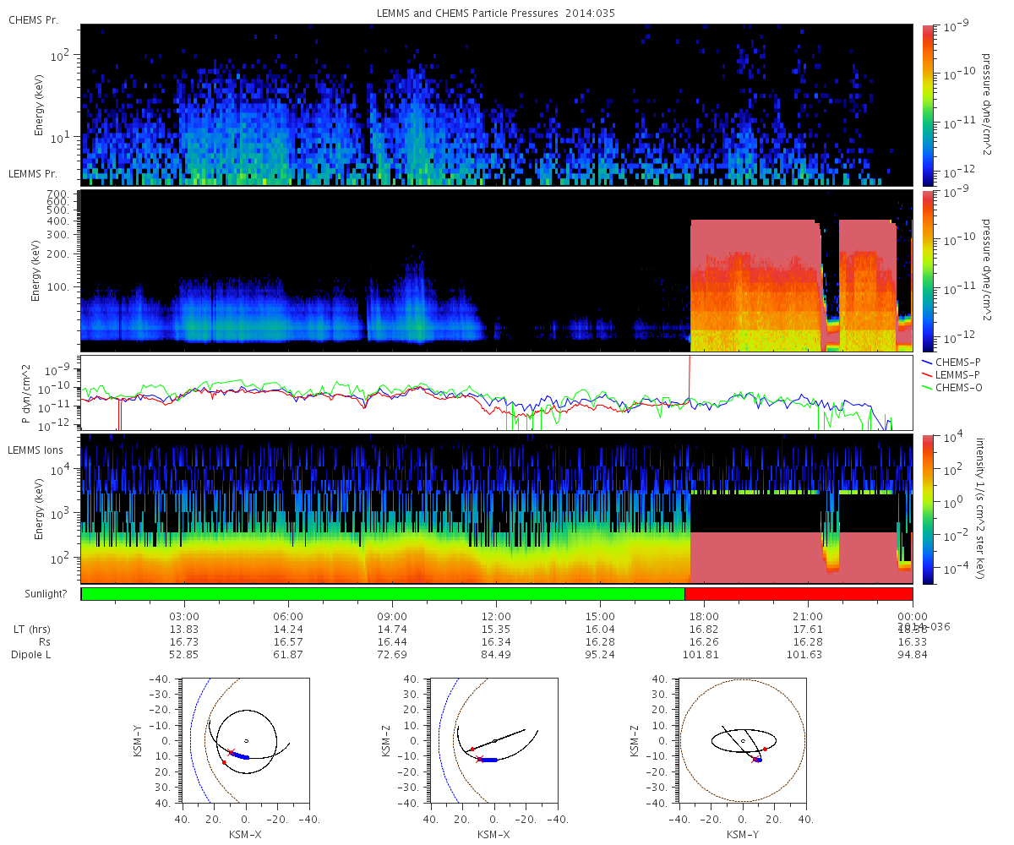The image size is (1014, 845).
Task: Click the LEMMS Ions spectrogram panel
Action: pos(497,510)
